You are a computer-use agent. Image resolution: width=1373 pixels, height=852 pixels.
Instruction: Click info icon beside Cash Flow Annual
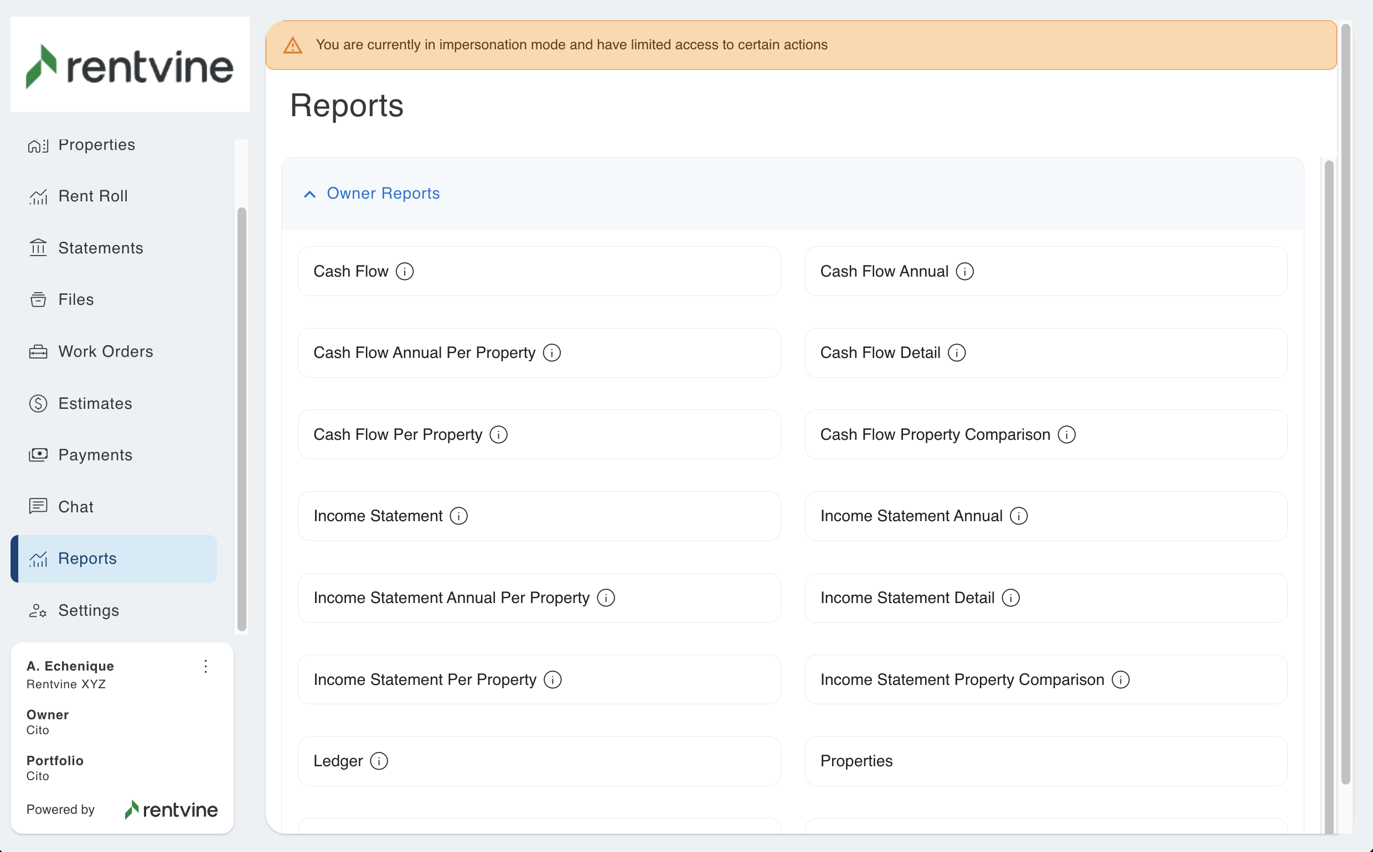(x=965, y=271)
